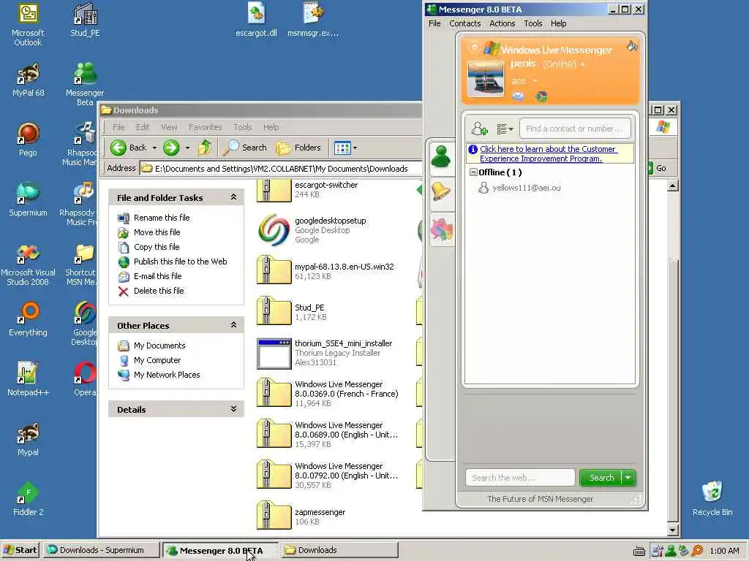The width and height of the screenshot is (749, 561).
Task: Open the Search button dropdown arrow
Action: click(x=628, y=478)
